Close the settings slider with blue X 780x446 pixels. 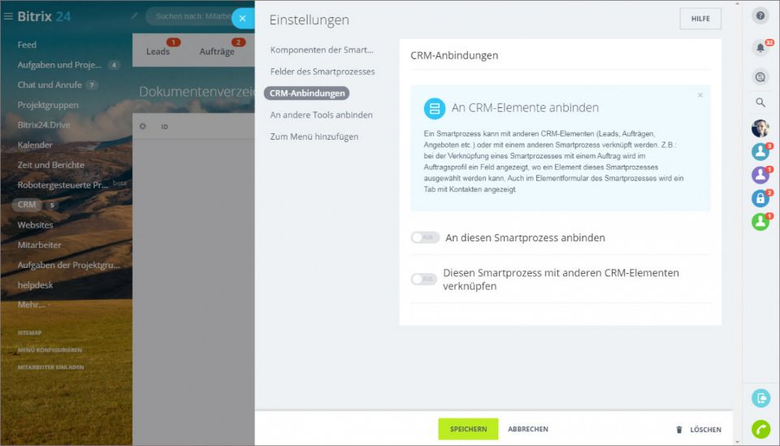(241, 18)
